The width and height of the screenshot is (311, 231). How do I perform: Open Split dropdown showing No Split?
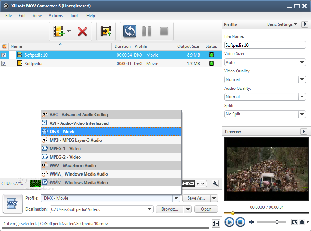(x=302, y=114)
